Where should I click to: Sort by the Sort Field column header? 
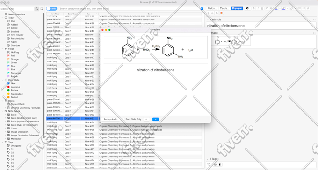(x=55, y=14)
